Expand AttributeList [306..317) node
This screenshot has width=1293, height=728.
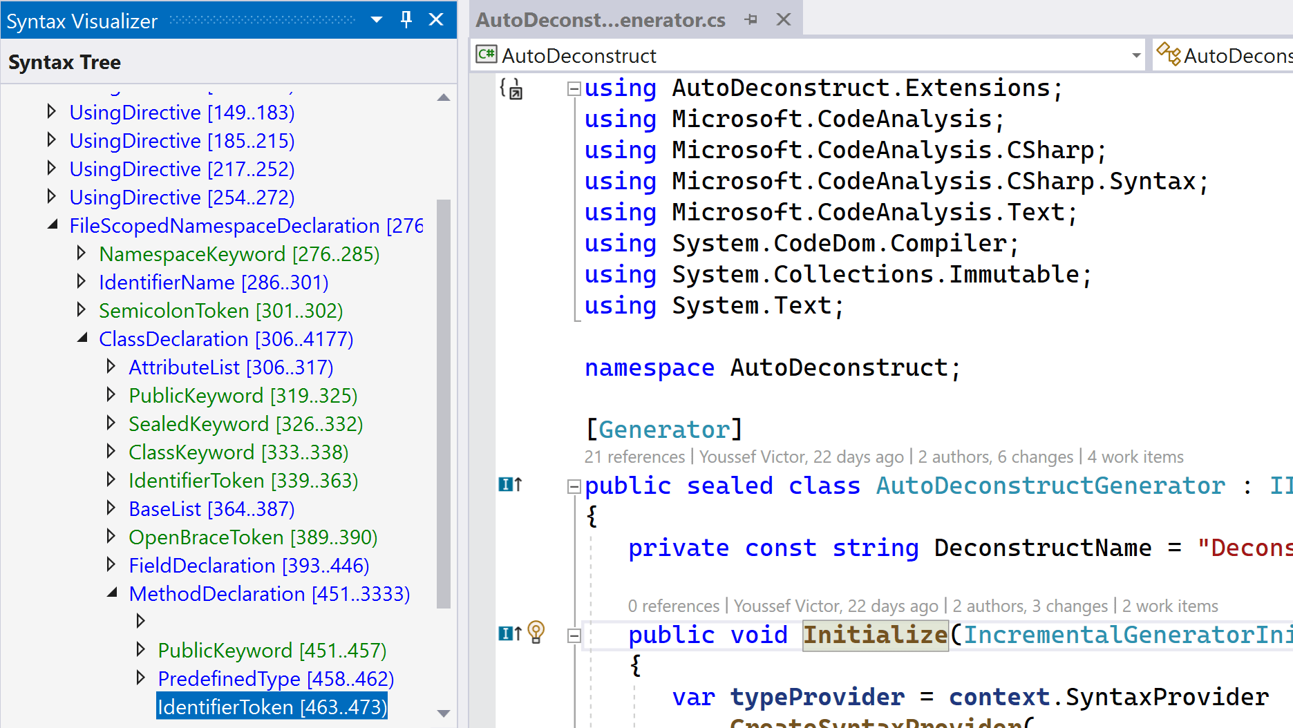point(111,366)
